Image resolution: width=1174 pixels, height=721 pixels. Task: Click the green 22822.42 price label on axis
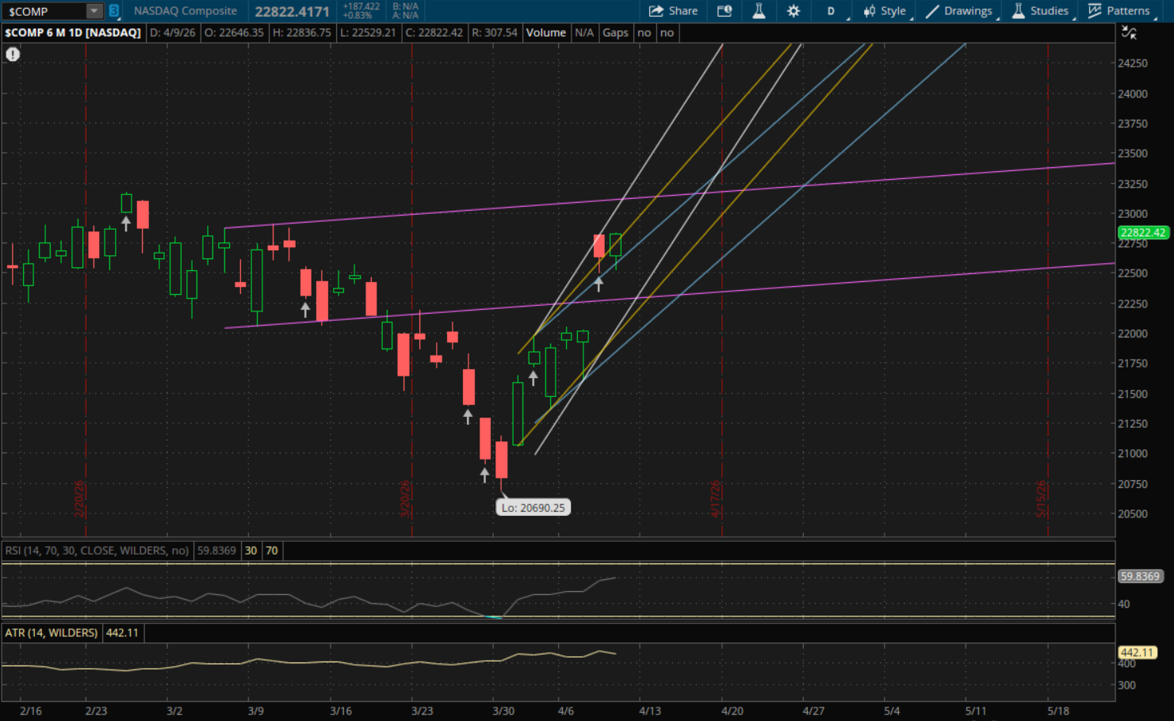[x=1142, y=232]
